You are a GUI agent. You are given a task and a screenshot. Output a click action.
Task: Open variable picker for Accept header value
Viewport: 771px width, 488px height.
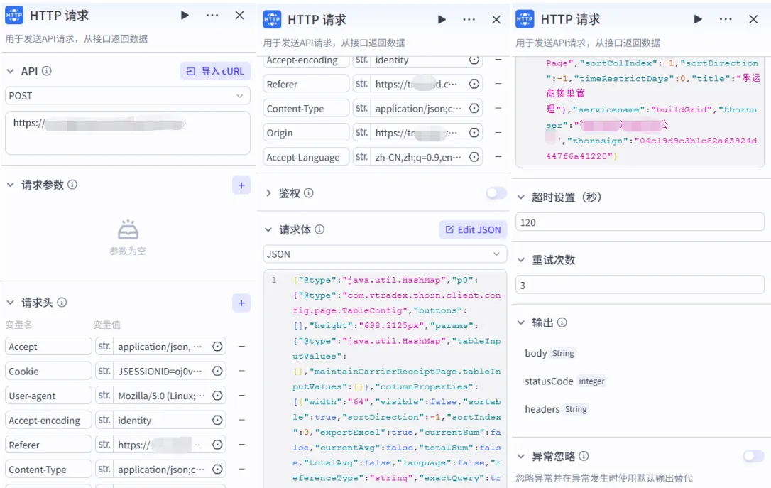tap(217, 347)
